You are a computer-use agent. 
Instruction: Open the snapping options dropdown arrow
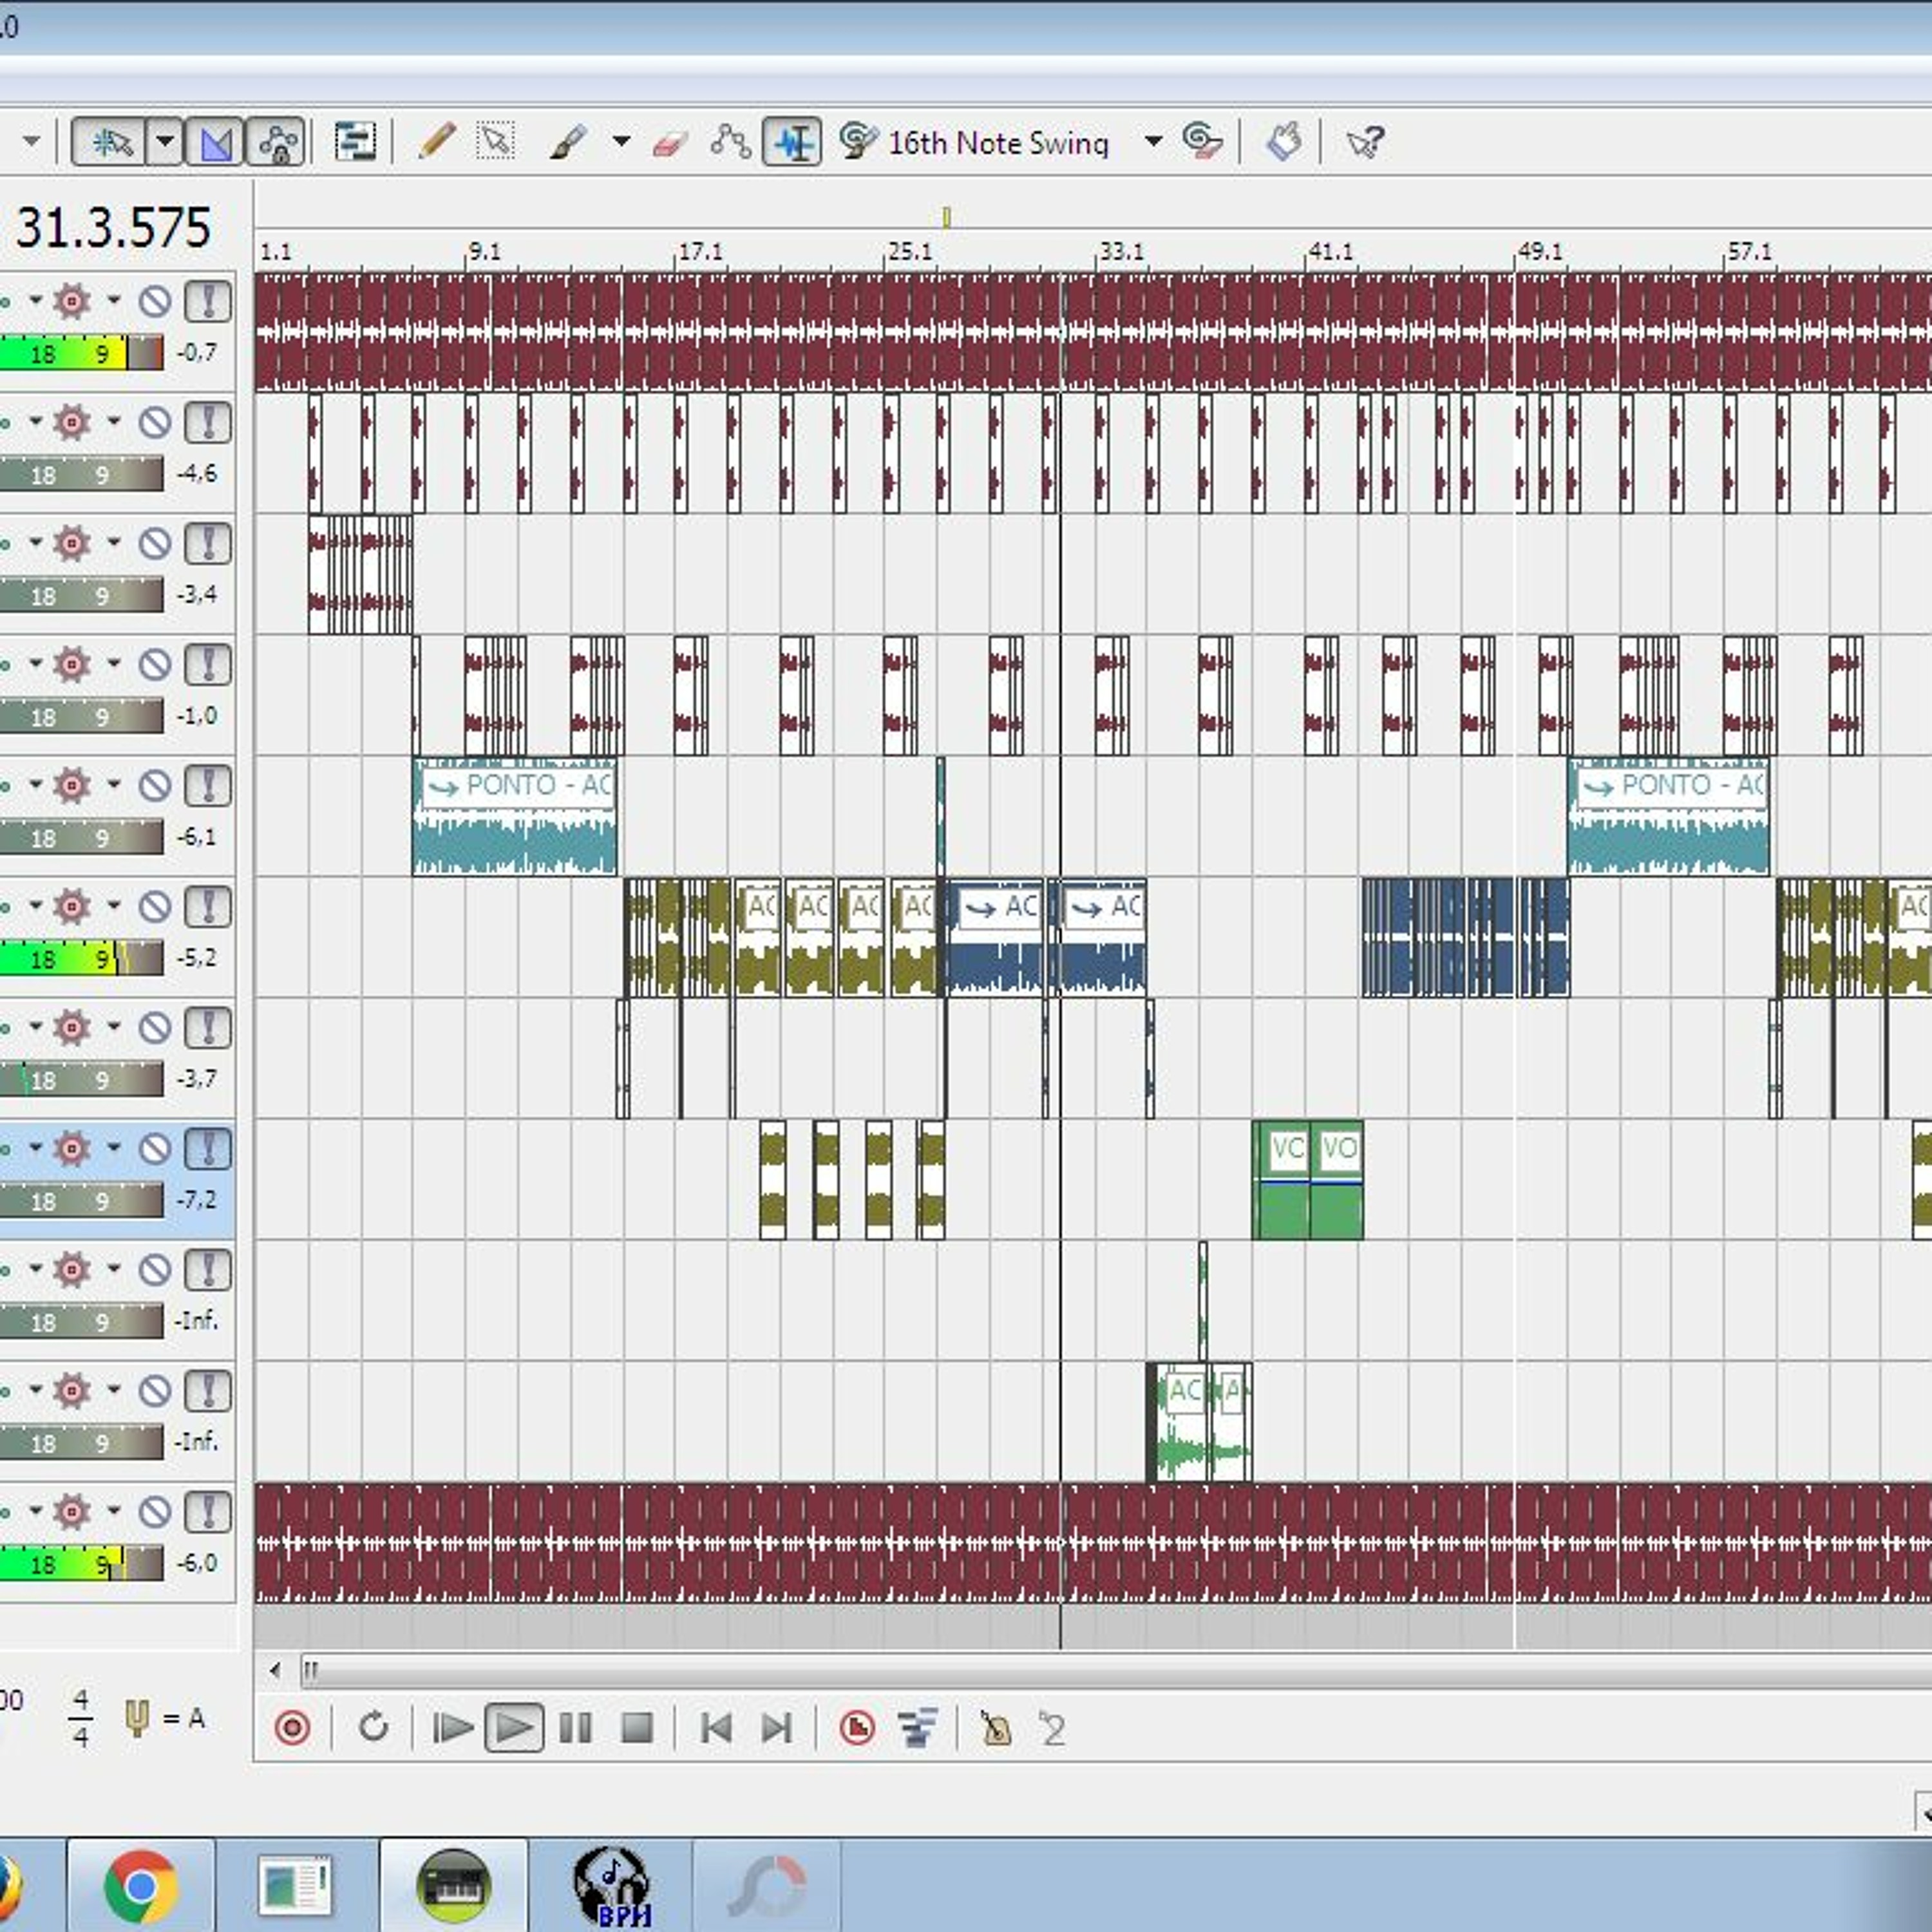pyautogui.click(x=166, y=141)
